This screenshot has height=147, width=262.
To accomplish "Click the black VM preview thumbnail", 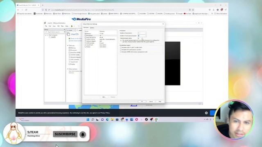I will [x=172, y=63].
